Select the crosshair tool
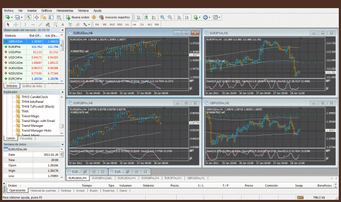341x202 pixels. (x=16, y=25)
